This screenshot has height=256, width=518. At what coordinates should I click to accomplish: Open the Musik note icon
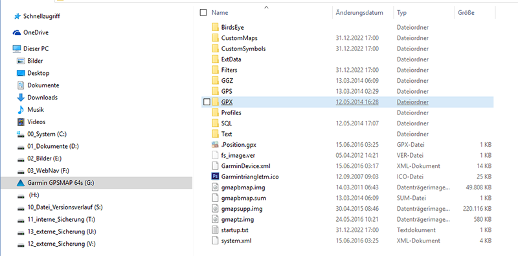click(x=21, y=110)
